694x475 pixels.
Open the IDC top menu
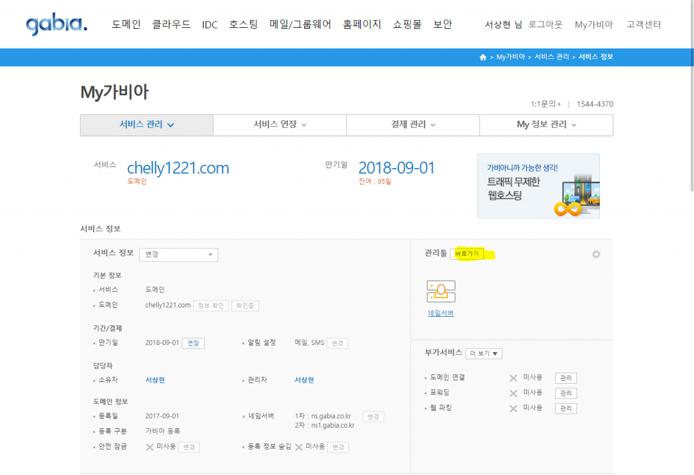click(210, 25)
